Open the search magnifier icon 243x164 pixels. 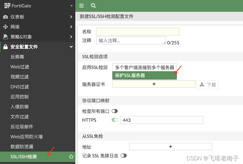tap(93, 6)
